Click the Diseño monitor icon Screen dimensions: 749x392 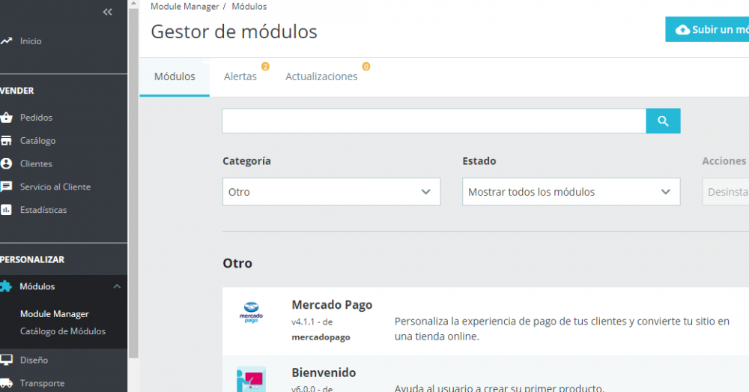pos(6,360)
